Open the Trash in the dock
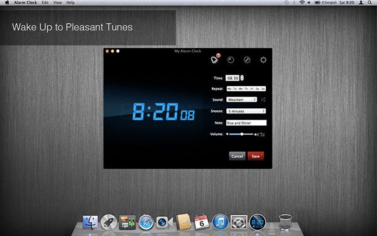The width and height of the screenshot is (377, 236). tap(285, 222)
